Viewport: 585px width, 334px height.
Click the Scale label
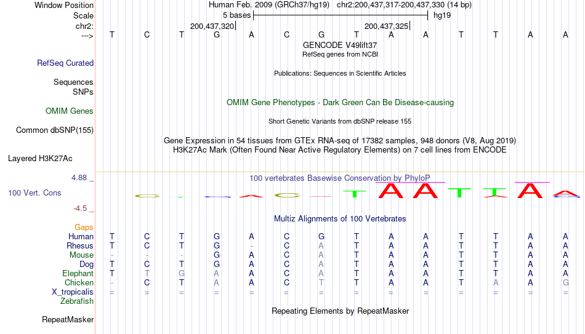84,15
